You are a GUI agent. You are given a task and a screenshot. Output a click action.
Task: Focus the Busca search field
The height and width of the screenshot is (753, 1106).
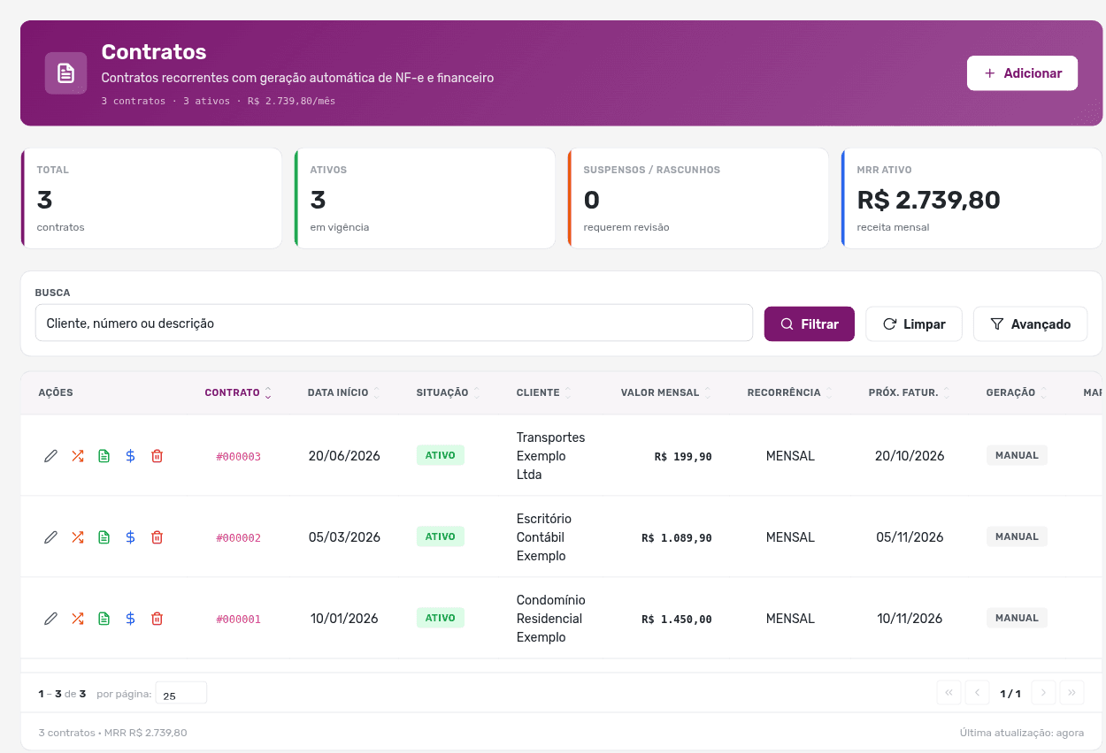pos(394,323)
